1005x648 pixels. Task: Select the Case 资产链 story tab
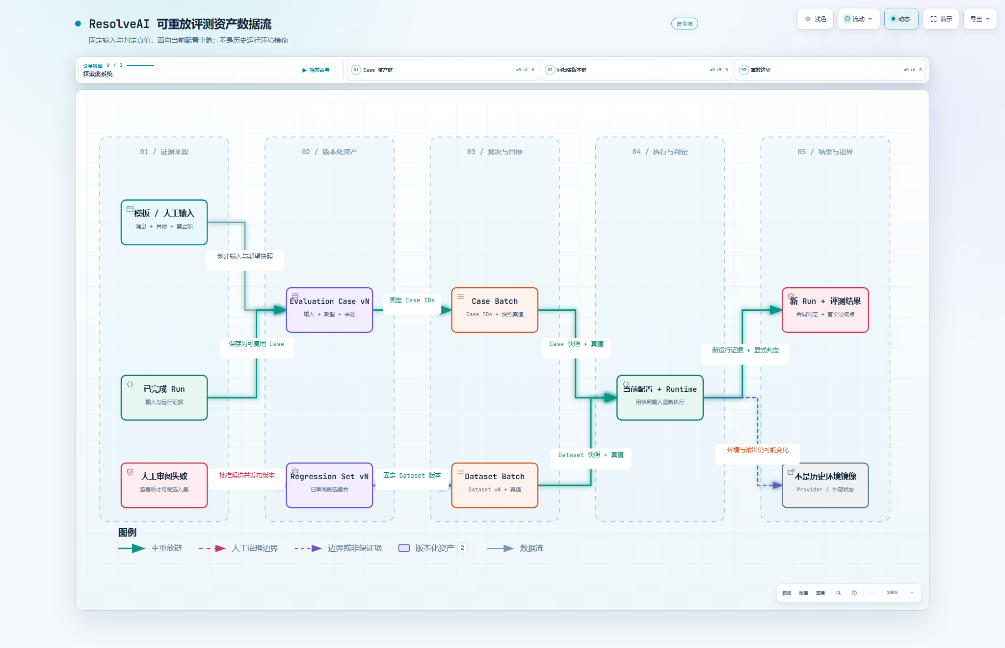click(443, 70)
